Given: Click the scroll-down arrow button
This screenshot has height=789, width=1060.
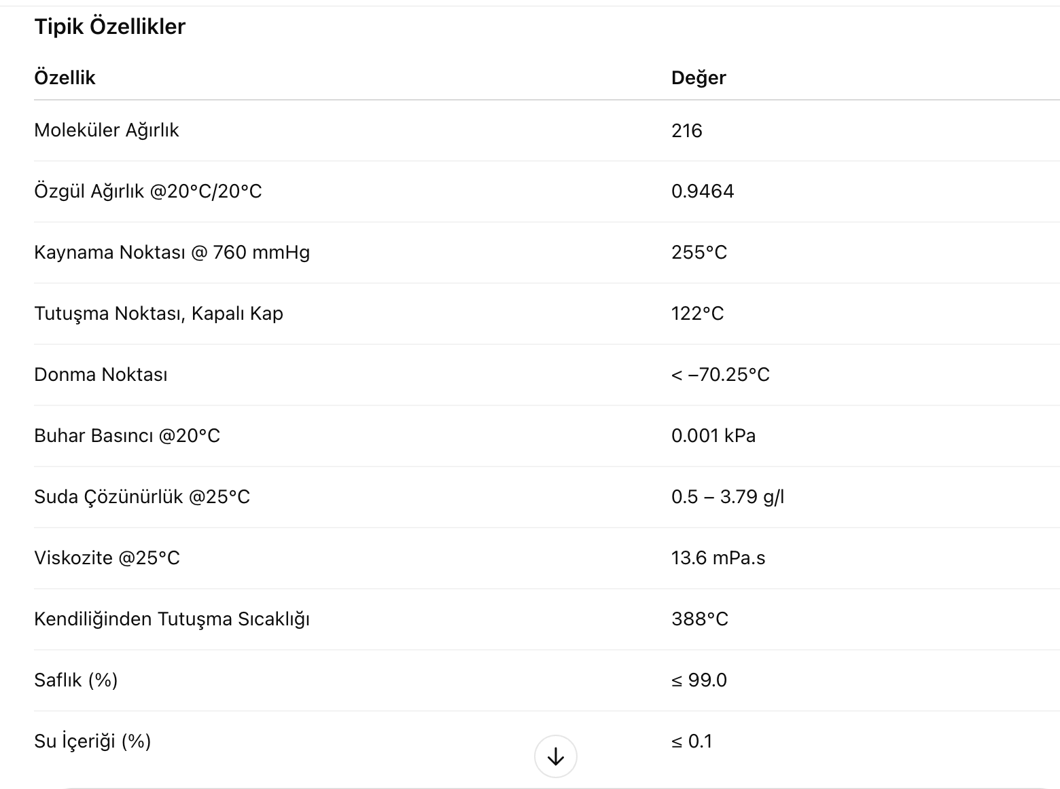Looking at the screenshot, I should pos(555,756).
